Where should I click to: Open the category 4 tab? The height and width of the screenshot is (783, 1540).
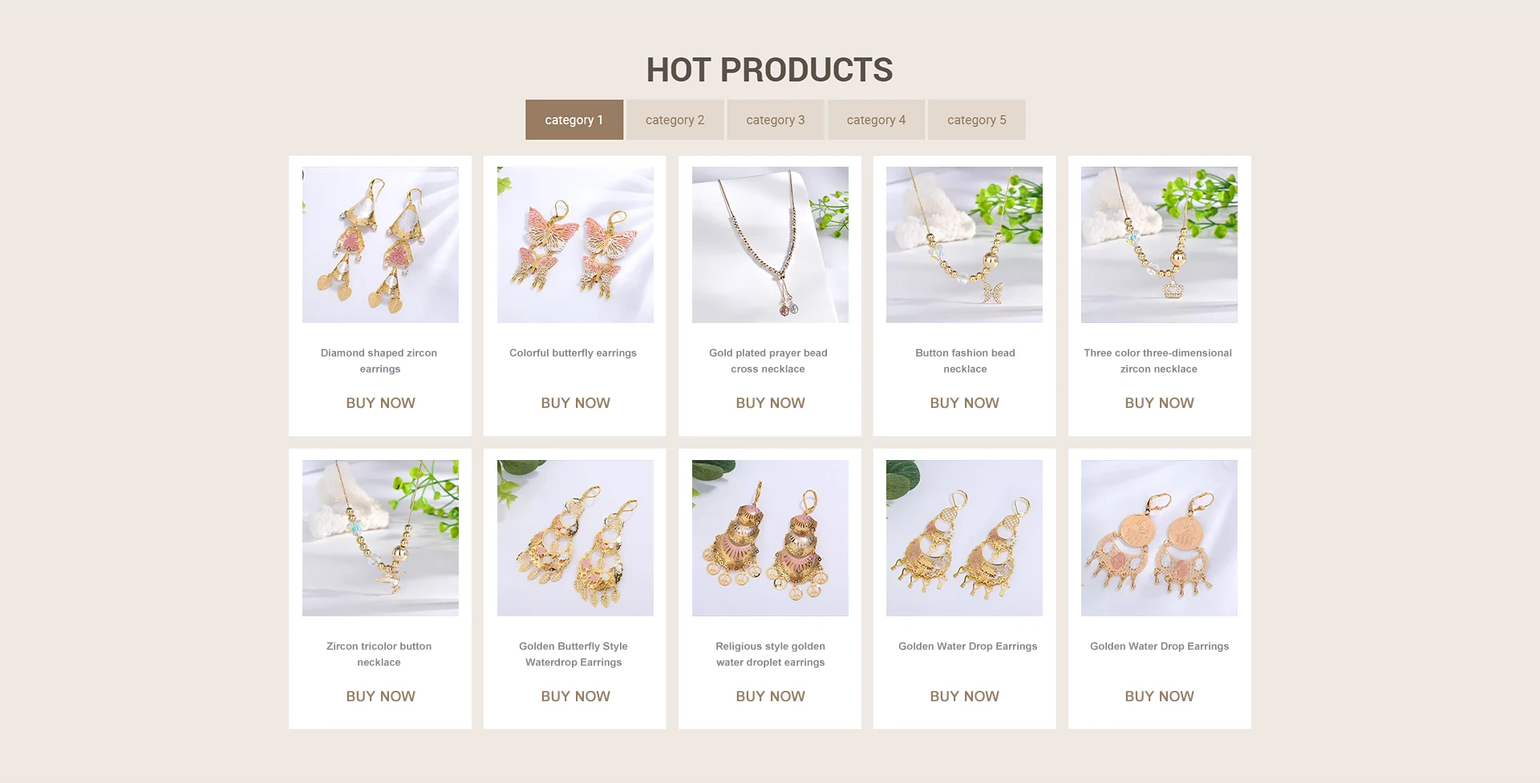(x=876, y=119)
